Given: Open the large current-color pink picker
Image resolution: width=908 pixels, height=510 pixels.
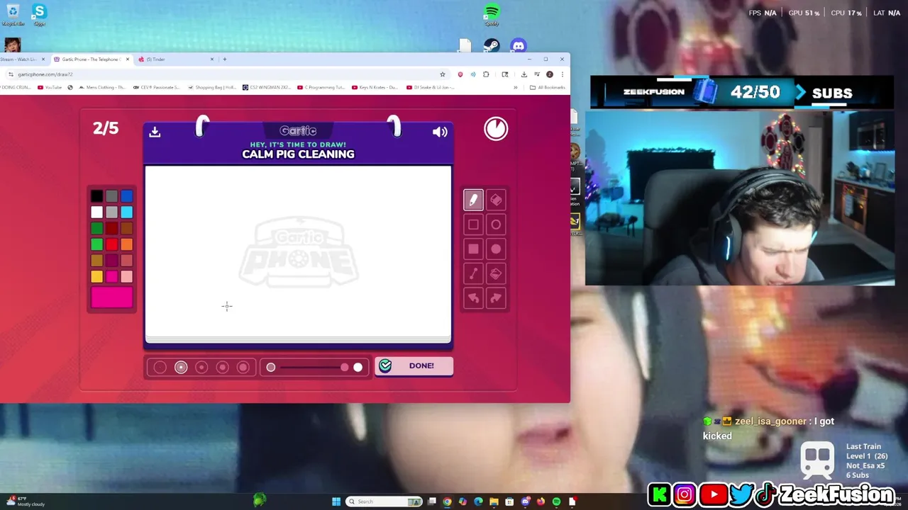Looking at the screenshot, I should [111, 297].
